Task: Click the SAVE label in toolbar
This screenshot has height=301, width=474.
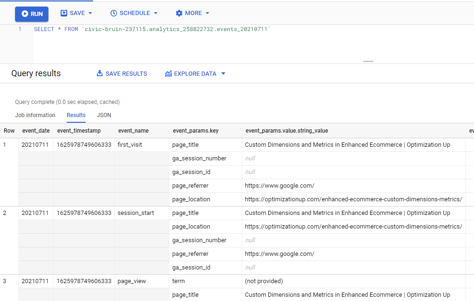Action: click(77, 13)
